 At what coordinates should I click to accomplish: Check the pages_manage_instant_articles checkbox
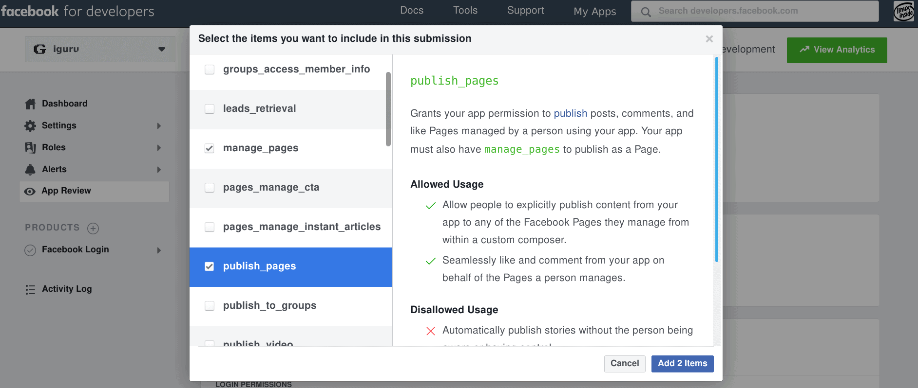(x=210, y=227)
